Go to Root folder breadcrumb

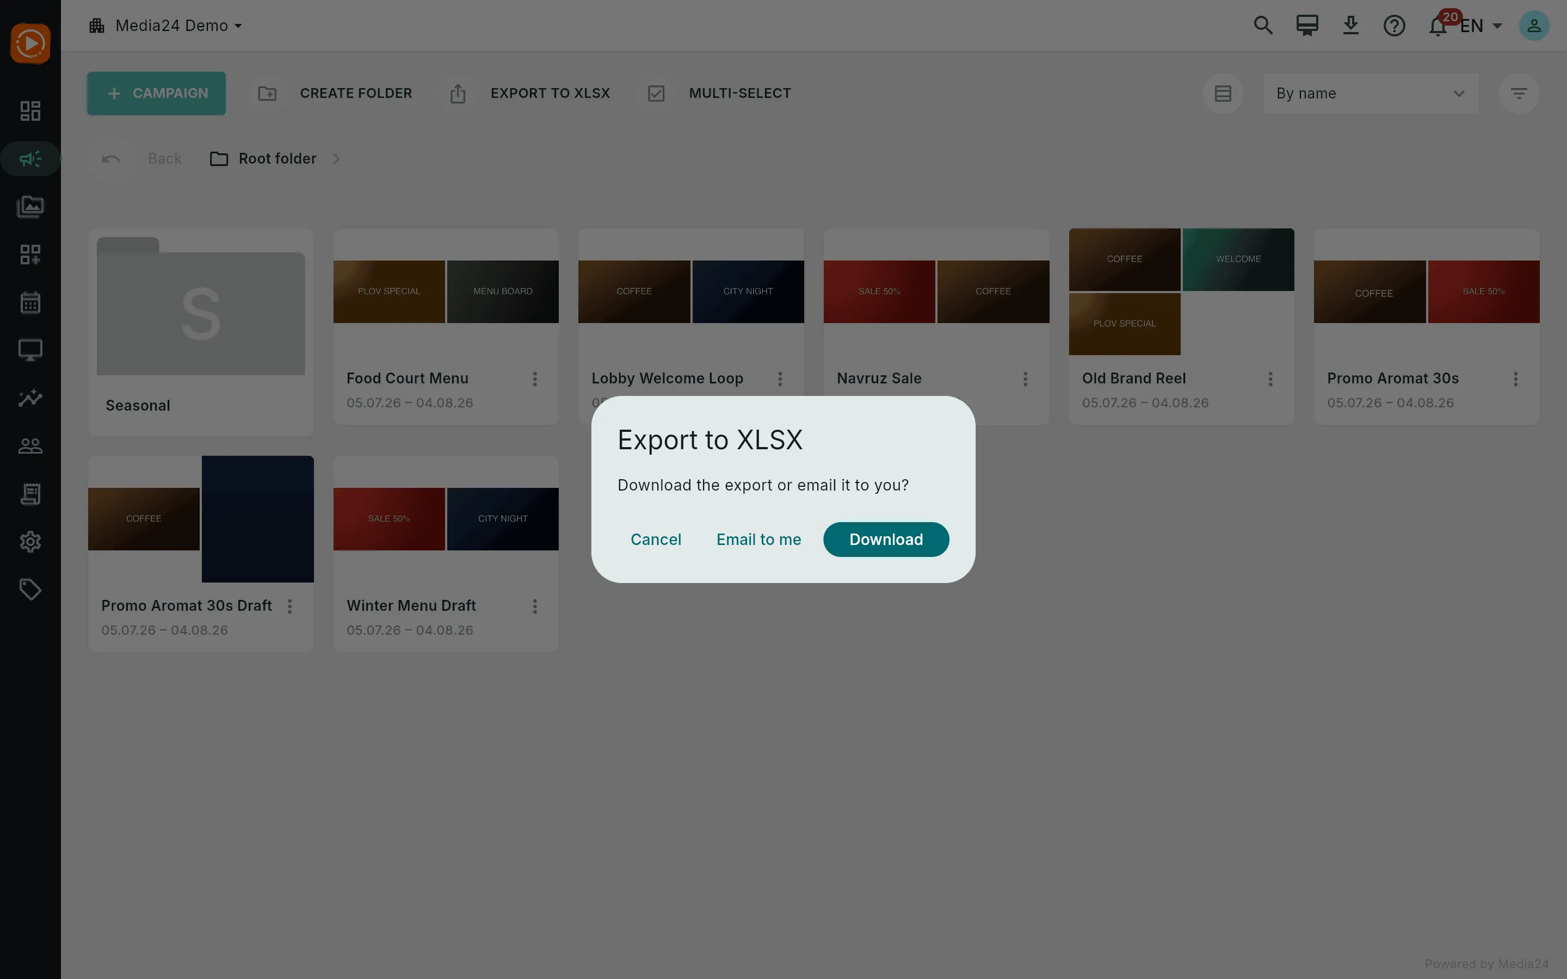point(263,159)
